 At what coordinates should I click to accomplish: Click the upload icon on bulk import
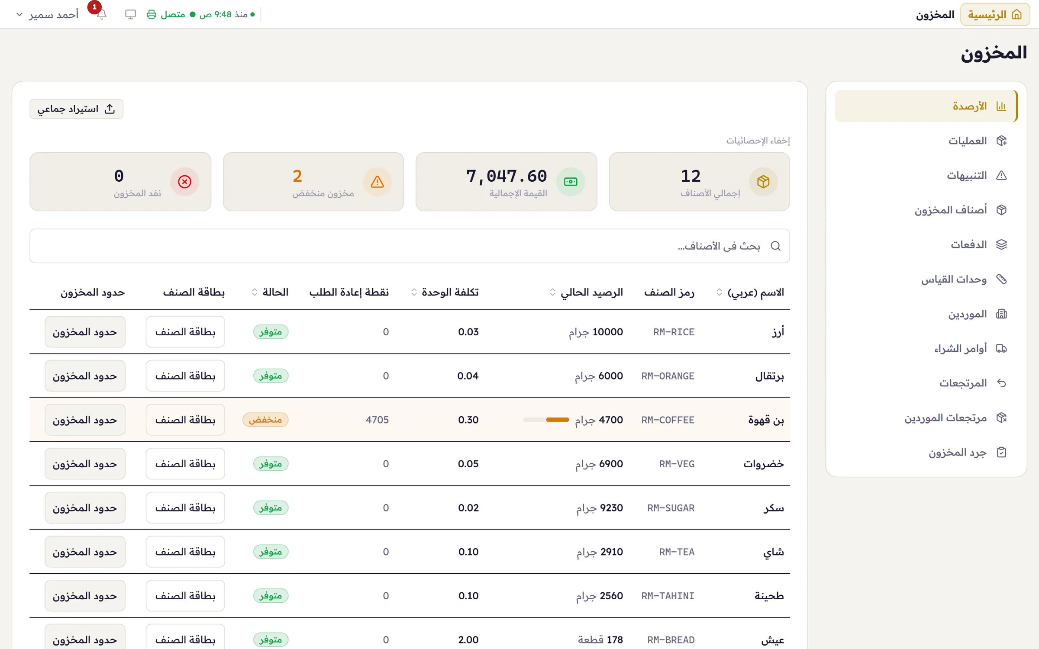click(110, 109)
